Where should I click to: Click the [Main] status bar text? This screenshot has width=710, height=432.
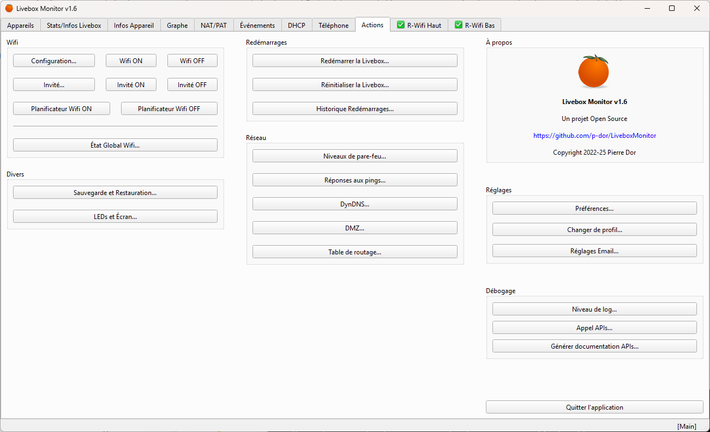[687, 426]
